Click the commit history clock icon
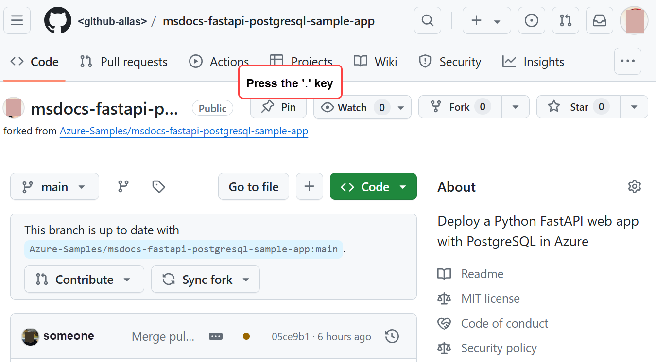656x362 pixels. click(392, 336)
